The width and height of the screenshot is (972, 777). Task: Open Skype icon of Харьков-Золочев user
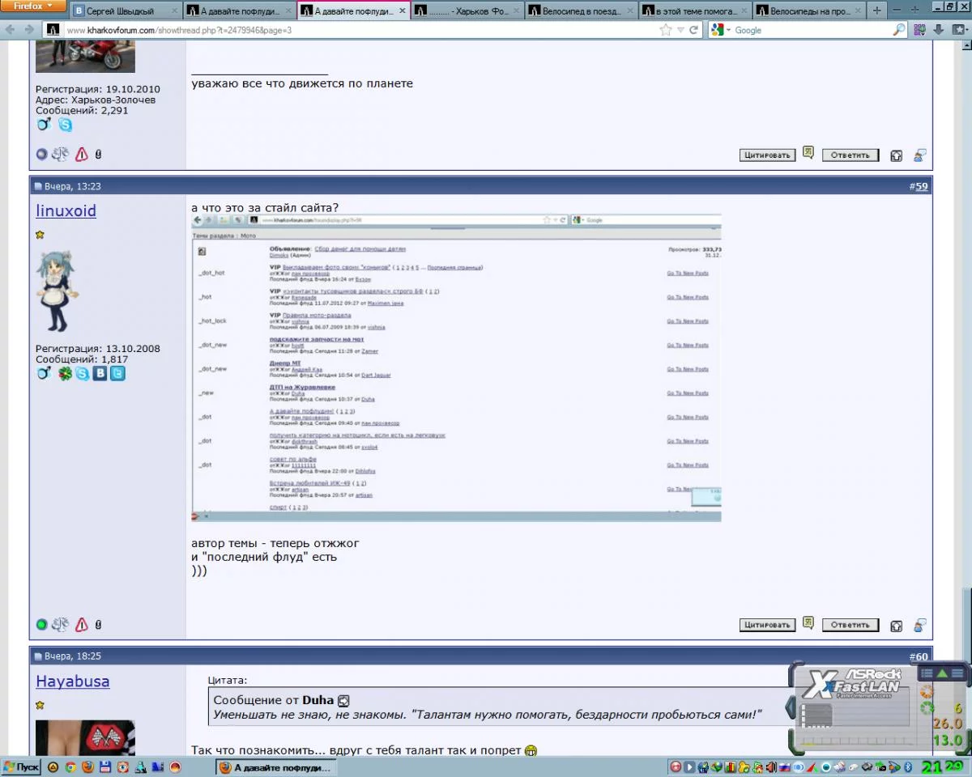(x=65, y=125)
